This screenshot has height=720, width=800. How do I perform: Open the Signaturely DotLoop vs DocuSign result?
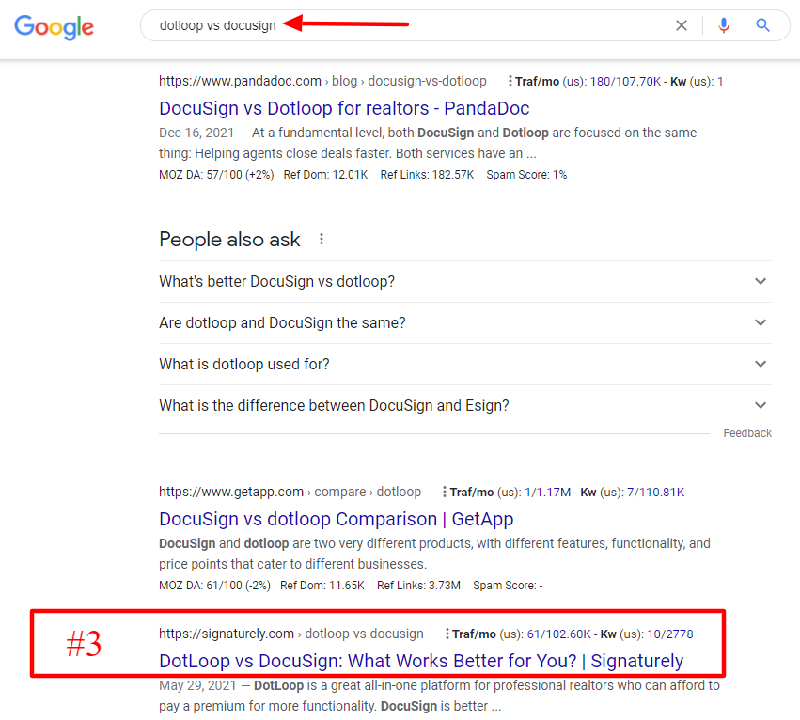click(x=421, y=661)
